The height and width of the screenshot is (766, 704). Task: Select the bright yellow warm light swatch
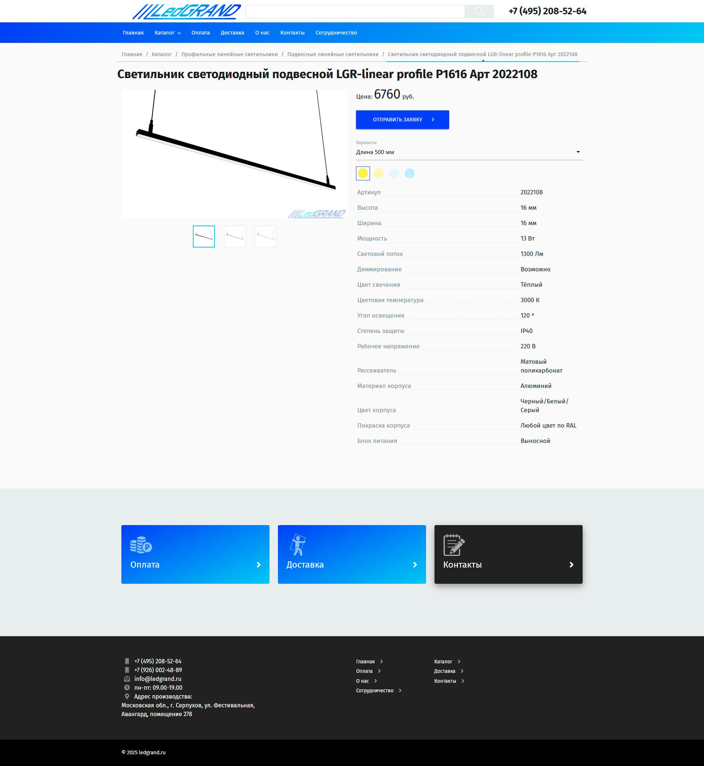[x=363, y=173]
